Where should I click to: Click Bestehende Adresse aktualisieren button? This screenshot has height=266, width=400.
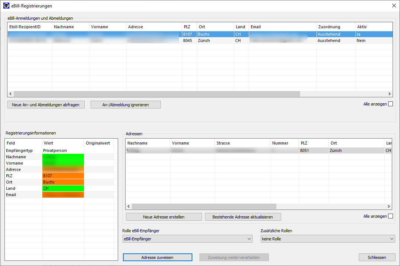(x=243, y=217)
